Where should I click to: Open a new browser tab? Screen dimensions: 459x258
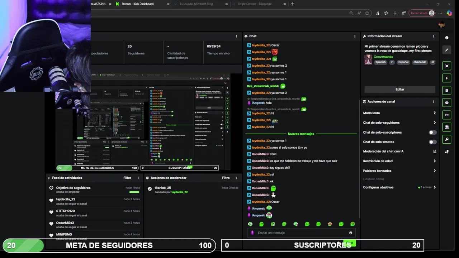pyautogui.click(x=293, y=4)
